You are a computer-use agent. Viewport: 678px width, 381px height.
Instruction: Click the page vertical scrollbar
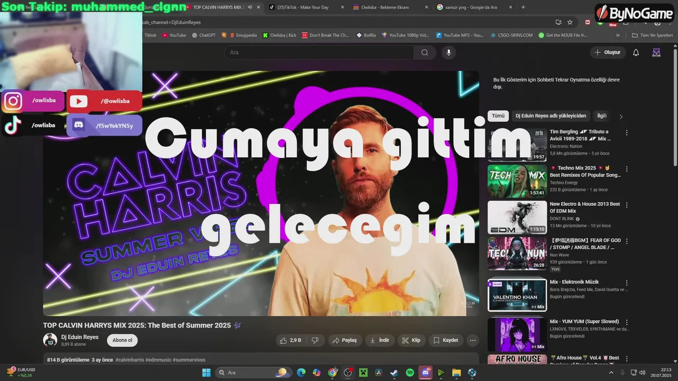675,108
